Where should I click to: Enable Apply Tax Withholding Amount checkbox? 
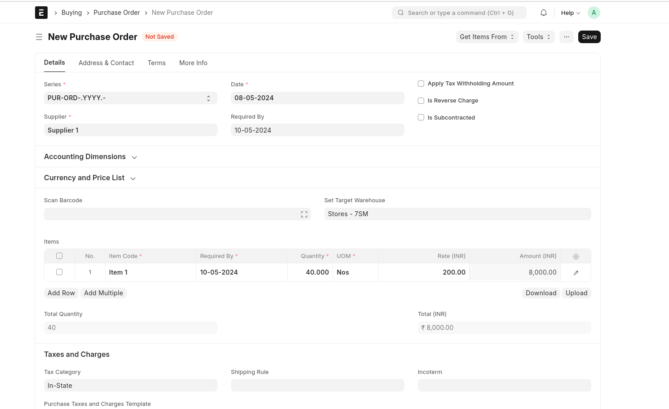[x=421, y=84]
